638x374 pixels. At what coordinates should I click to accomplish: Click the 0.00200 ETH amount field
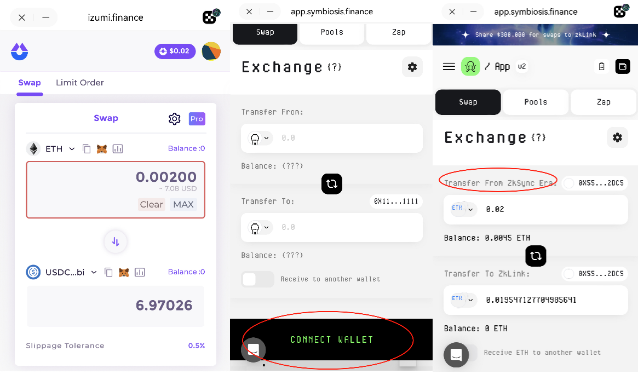coord(116,189)
